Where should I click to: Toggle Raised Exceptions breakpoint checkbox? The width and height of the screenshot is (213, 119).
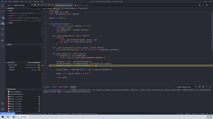[9, 92]
